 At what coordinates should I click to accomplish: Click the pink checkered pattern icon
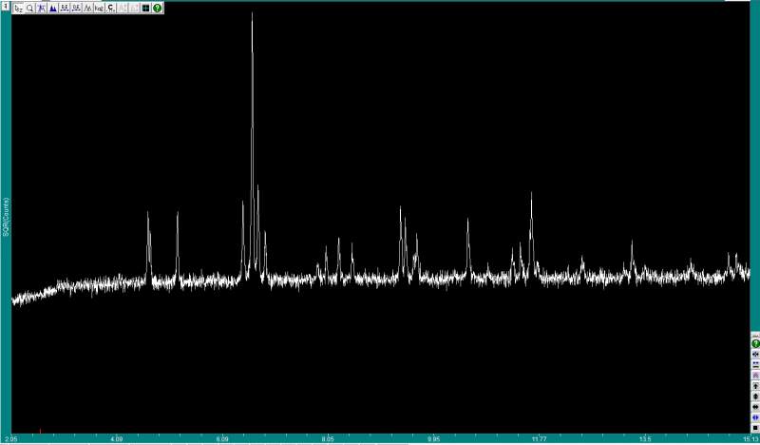(755, 376)
